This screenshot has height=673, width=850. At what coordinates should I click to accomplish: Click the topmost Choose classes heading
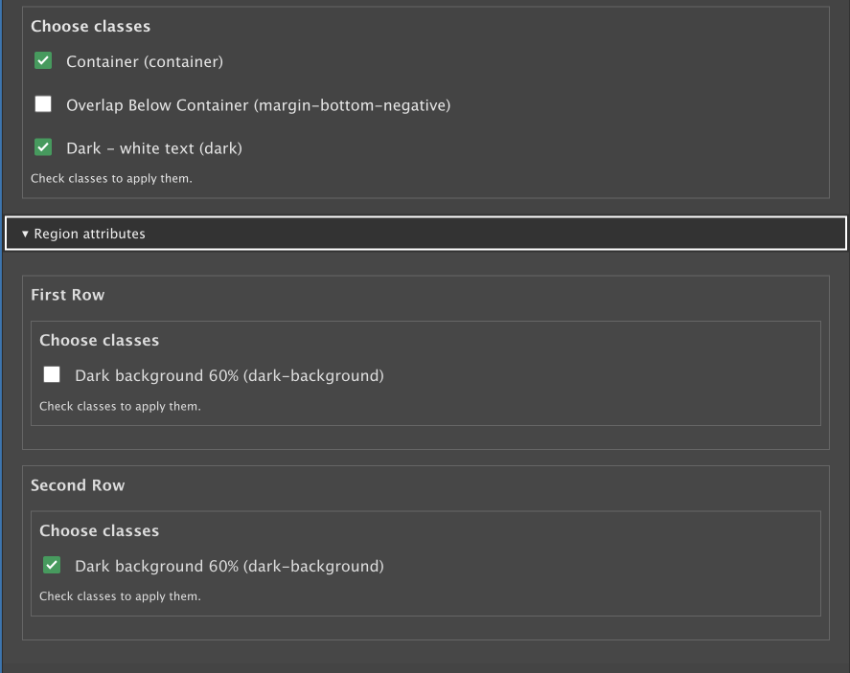(90, 27)
